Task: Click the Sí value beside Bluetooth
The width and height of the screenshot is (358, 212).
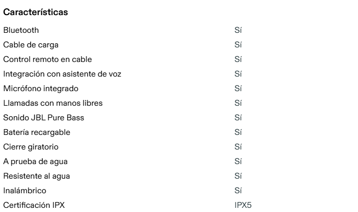Action: (x=238, y=30)
